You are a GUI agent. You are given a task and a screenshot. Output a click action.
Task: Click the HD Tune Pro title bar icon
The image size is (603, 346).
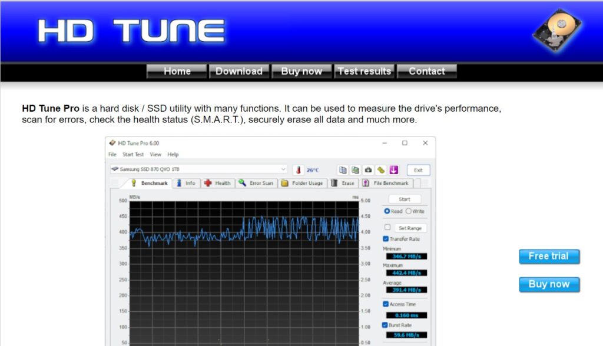tap(112, 143)
